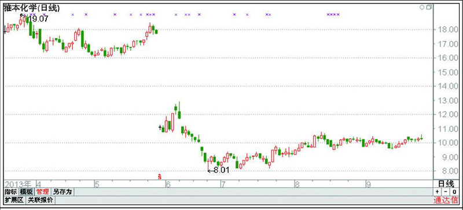
Task: Open the 关联报价 tab
Action: pos(41,200)
